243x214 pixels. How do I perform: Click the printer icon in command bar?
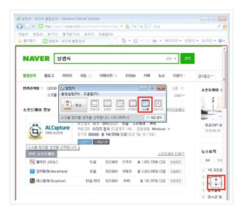[x=154, y=41]
